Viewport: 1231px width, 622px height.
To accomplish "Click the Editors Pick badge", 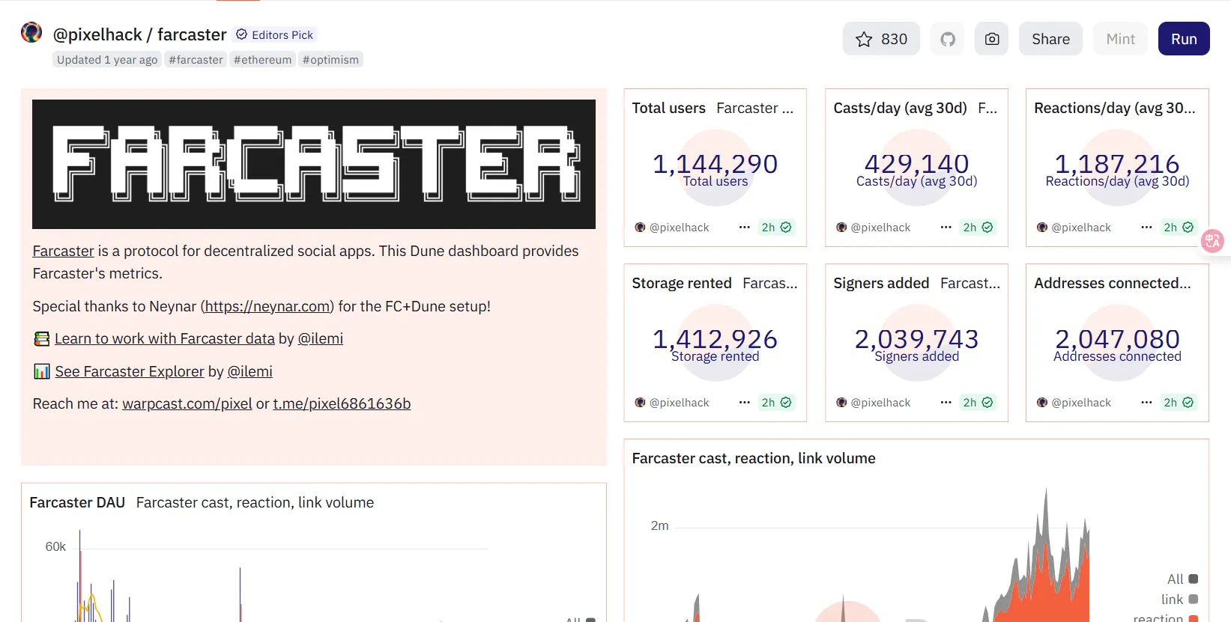I will [275, 35].
